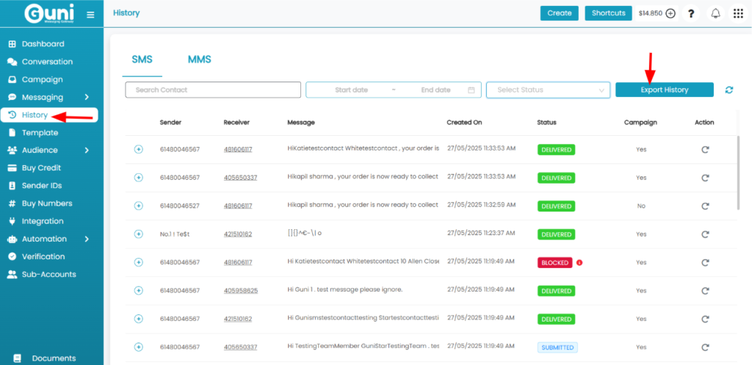Click the BLOCKED status badge
The width and height of the screenshot is (752, 365).
coord(554,263)
